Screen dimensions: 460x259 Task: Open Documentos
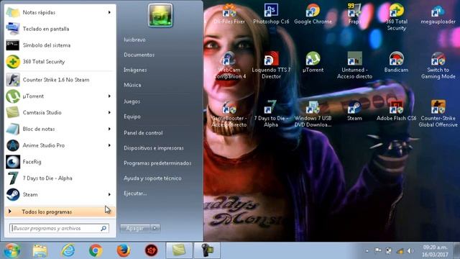pos(139,55)
